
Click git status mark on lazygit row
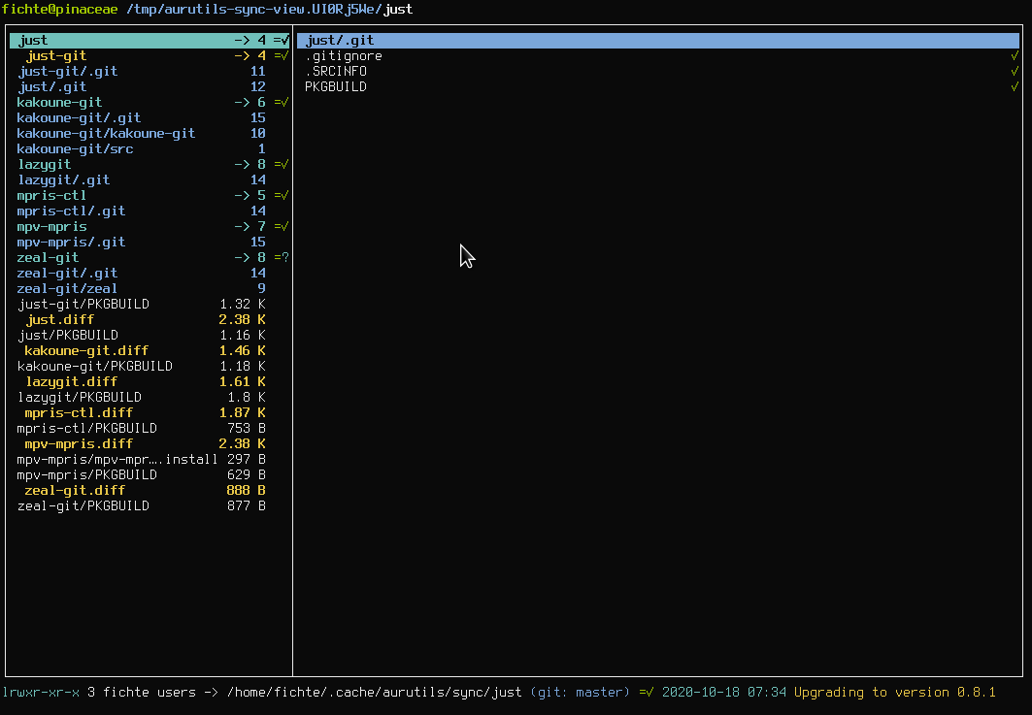point(282,165)
